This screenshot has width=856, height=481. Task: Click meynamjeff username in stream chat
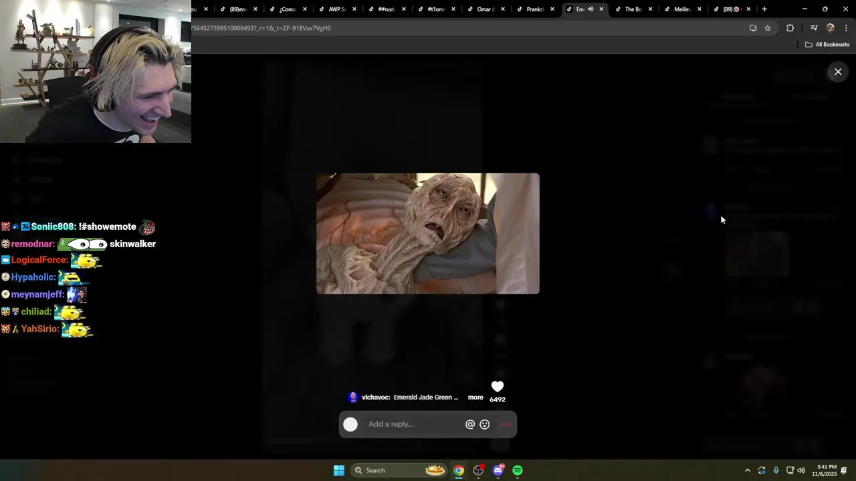coord(37,295)
